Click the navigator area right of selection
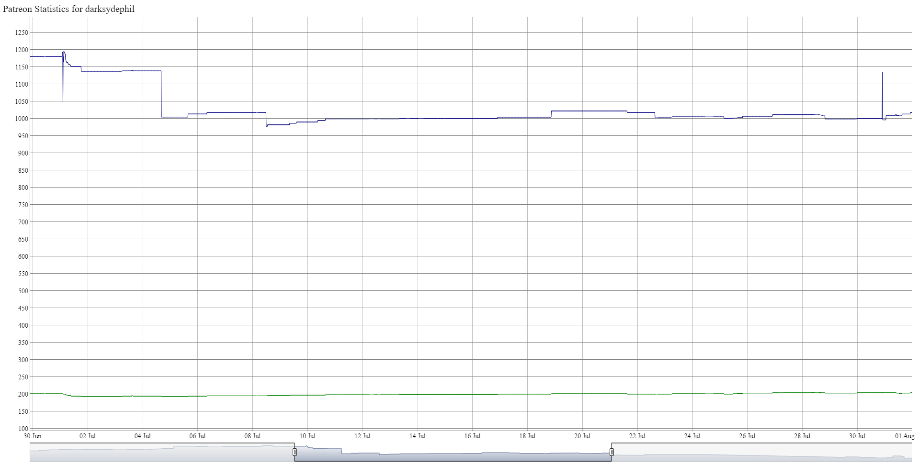918x465 pixels. 762,453
